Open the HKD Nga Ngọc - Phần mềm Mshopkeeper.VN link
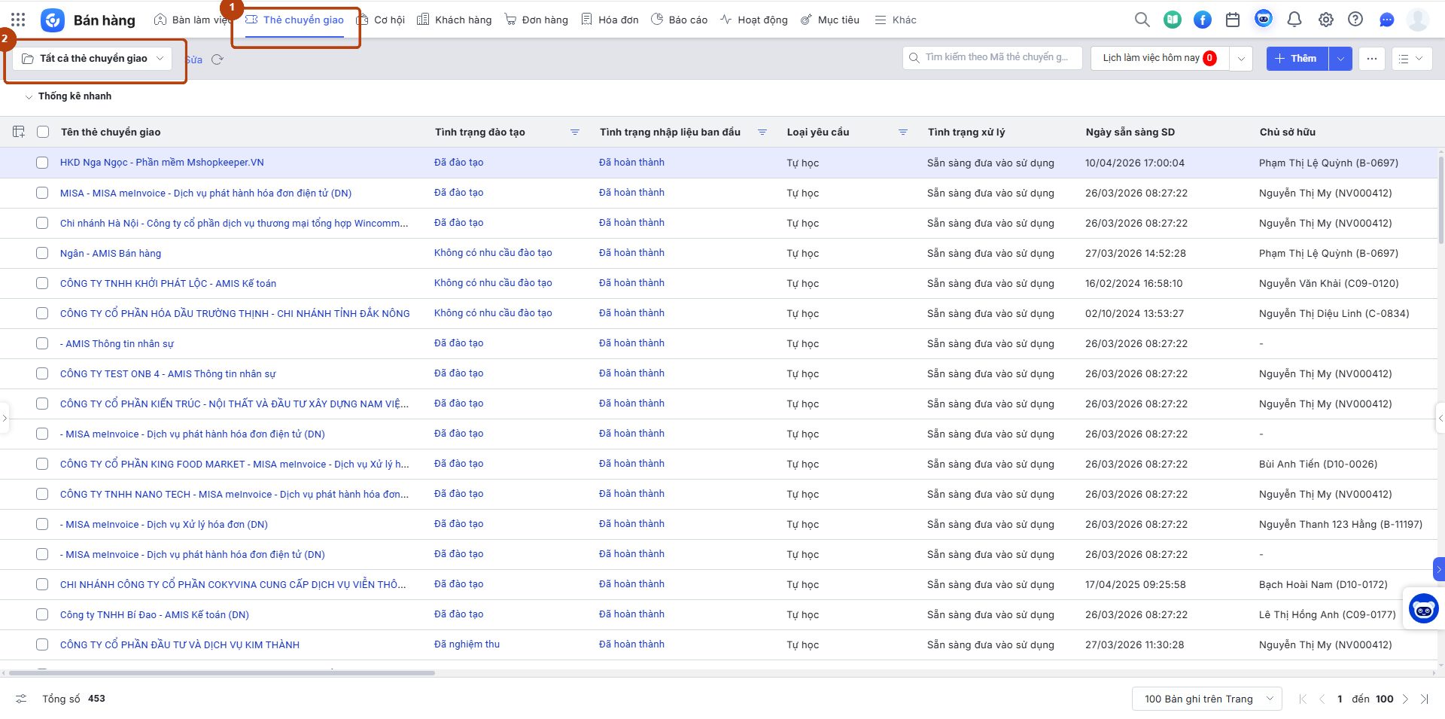1445x719 pixels. (162, 163)
